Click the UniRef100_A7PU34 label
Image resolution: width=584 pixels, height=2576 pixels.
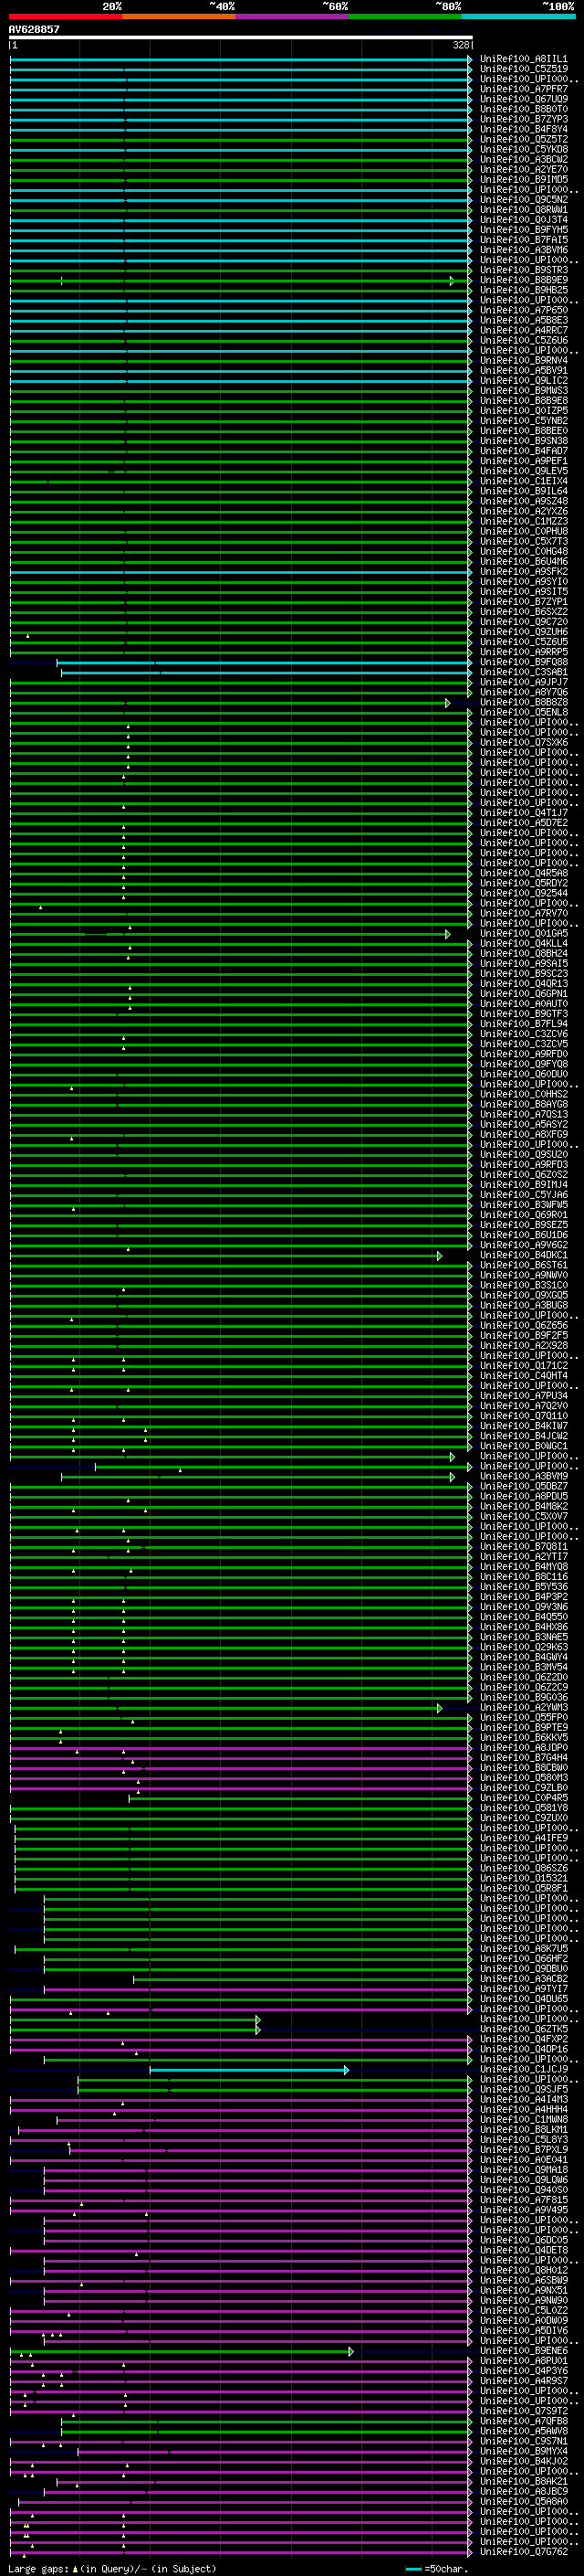[524, 1396]
